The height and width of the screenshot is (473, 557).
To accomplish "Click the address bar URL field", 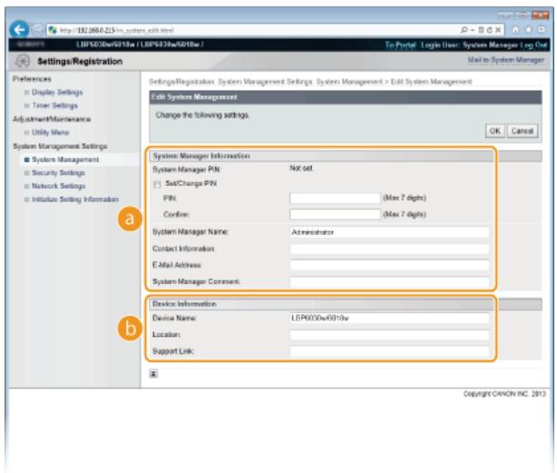I will [x=252, y=30].
